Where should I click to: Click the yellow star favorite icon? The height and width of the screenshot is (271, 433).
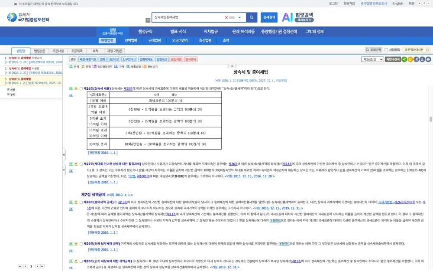coord(410,59)
